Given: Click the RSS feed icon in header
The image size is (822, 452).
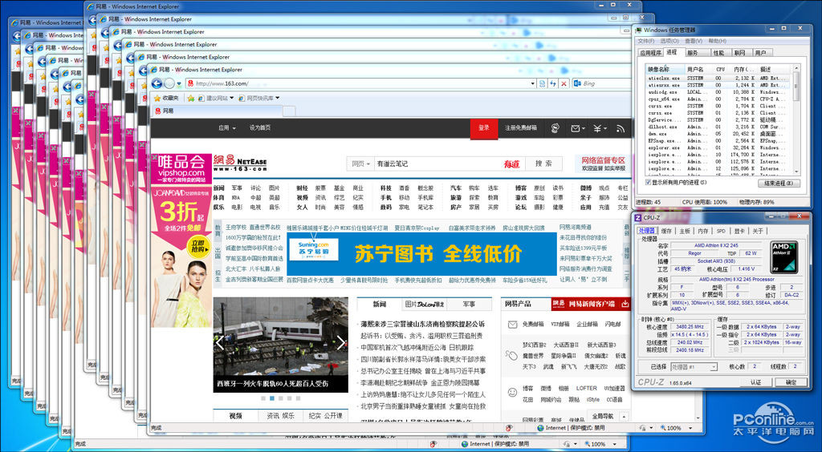Looking at the screenshot, I should pos(621,128).
